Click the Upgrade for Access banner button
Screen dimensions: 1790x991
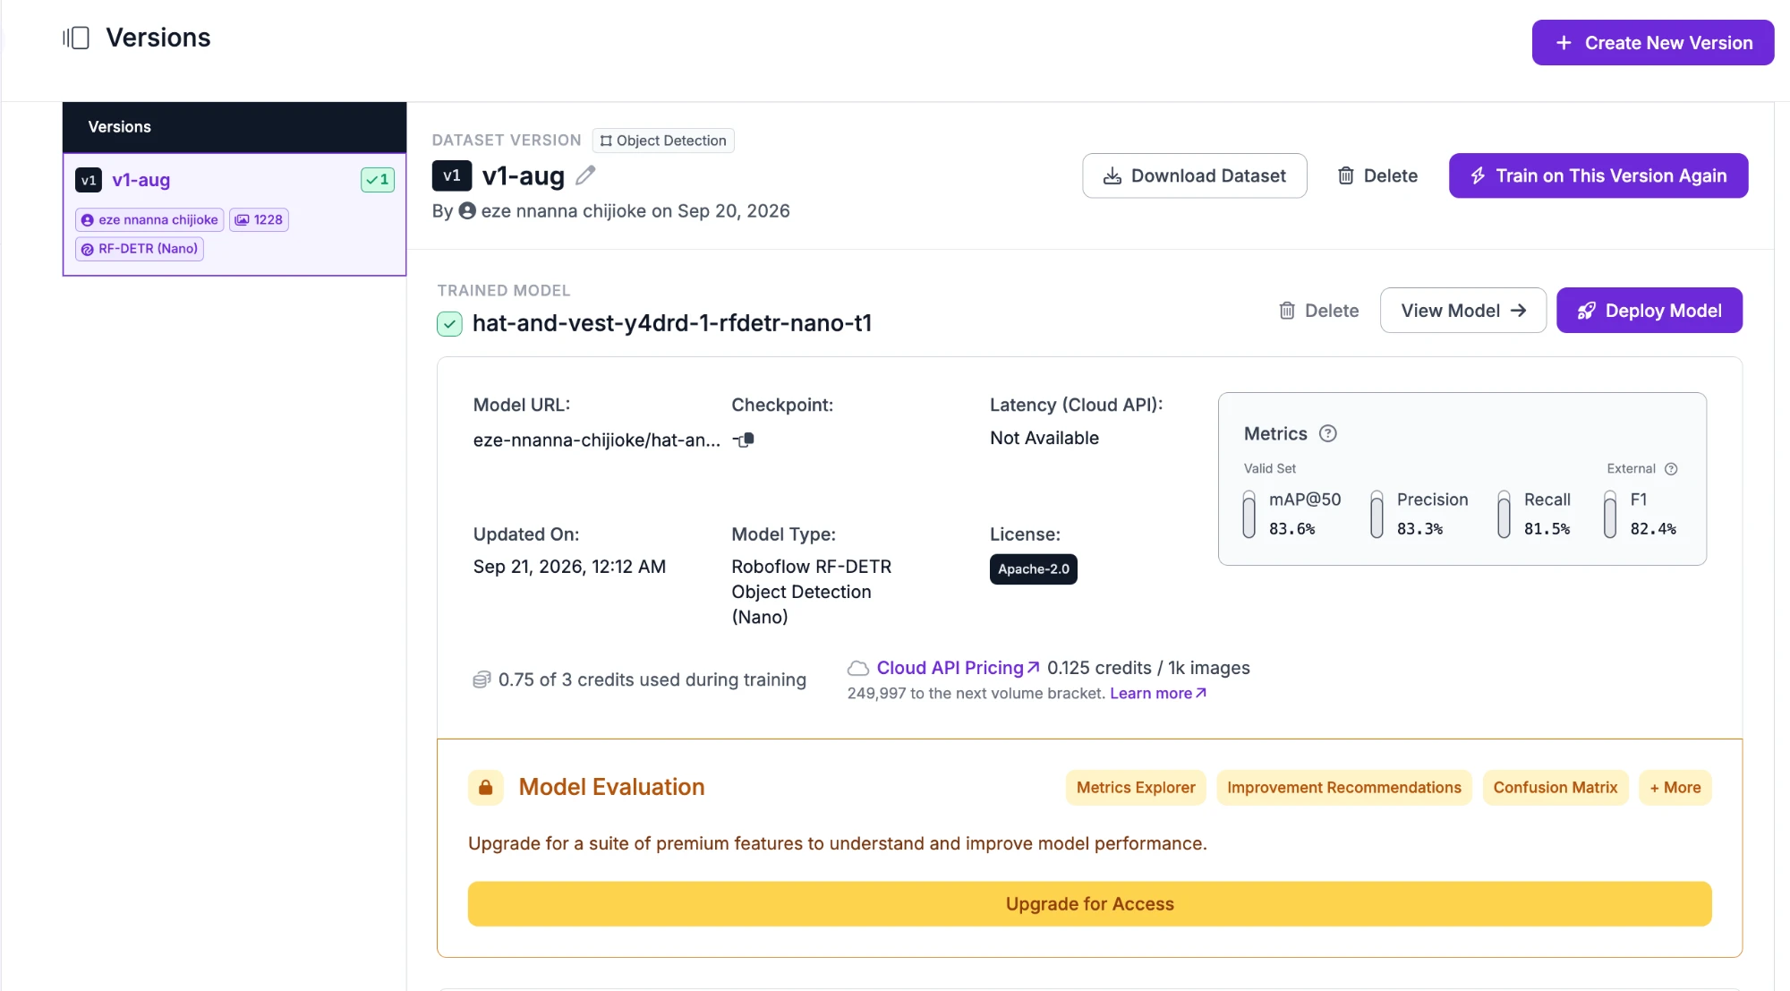(x=1089, y=904)
